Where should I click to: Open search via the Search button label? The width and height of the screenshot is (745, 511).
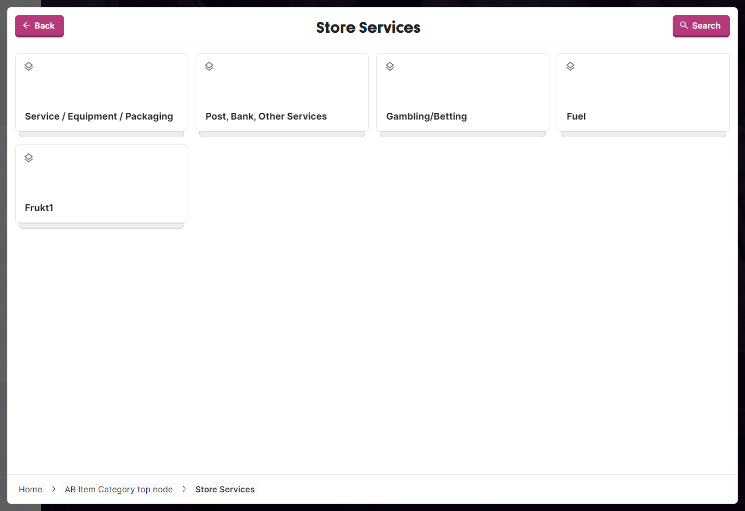coord(706,26)
